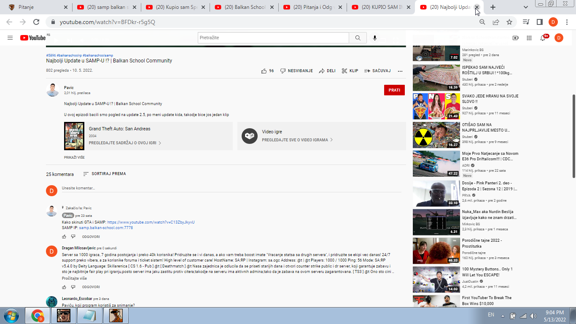The height and width of the screenshot is (324, 576).
Task: Expand comment via Pročitajte više
Action: [74, 278]
